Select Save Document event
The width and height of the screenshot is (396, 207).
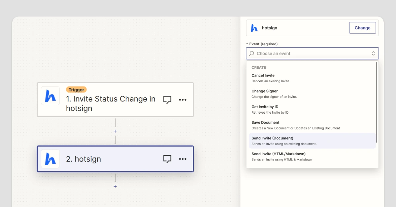click(x=312, y=125)
